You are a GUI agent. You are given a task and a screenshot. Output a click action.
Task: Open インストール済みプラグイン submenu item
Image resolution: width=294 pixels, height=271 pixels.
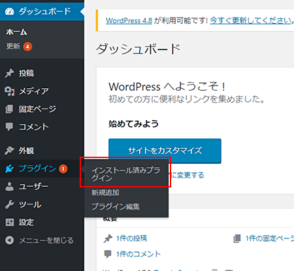126,174
